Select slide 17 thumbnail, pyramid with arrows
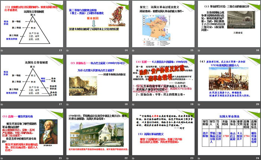This screenshot has width=261, height=160. coord(32,78)
